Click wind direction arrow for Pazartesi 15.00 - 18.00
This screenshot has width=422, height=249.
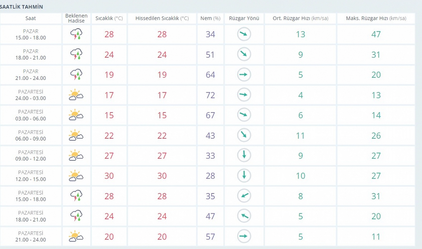tap(244, 196)
